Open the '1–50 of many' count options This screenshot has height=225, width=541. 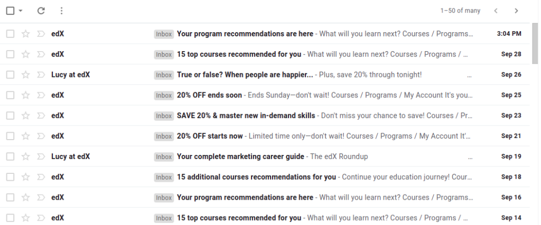[x=460, y=11]
